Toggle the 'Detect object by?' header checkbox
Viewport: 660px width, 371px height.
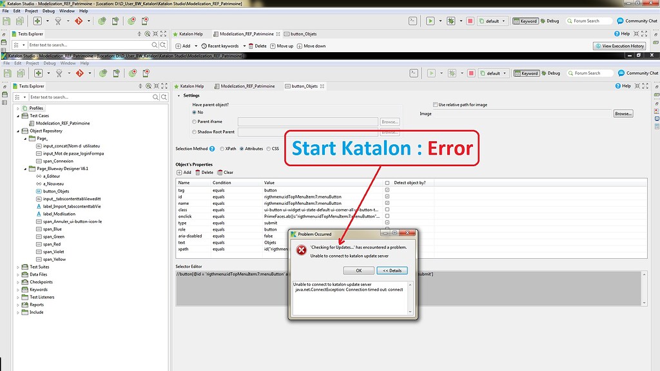[x=387, y=183]
